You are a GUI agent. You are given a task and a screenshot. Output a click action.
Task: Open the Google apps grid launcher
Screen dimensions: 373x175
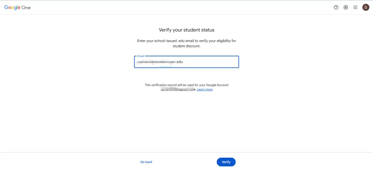tap(355, 7)
